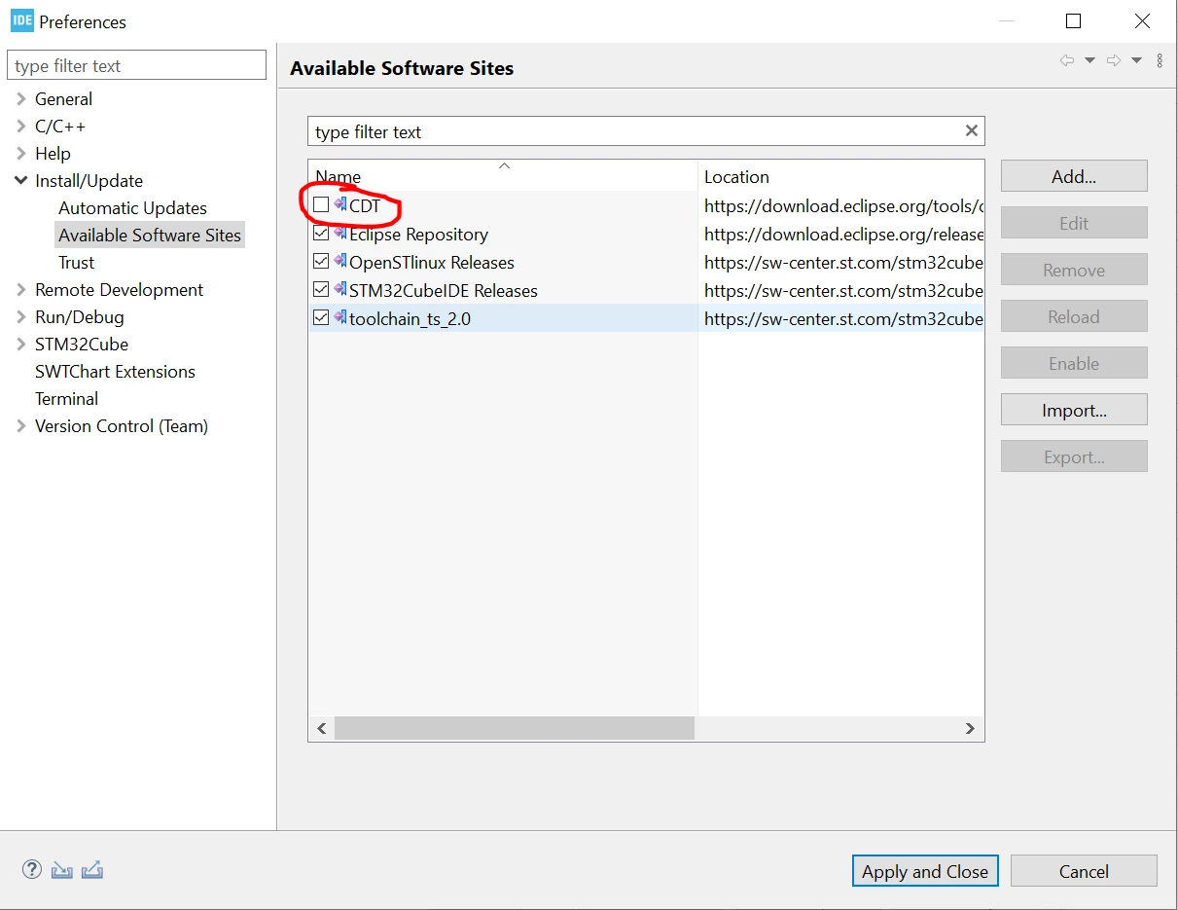This screenshot has width=1178, height=910.
Task: Click the horizontal scrollbar thumb in sites table
Action: (515, 728)
